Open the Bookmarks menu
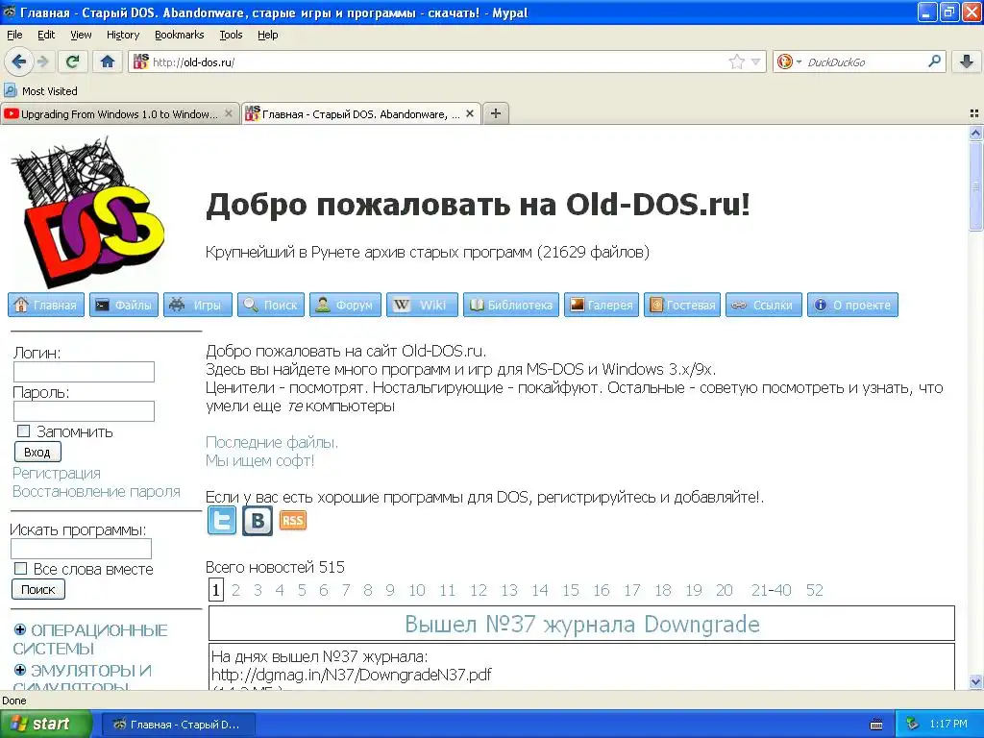This screenshot has width=984, height=738. [x=179, y=35]
